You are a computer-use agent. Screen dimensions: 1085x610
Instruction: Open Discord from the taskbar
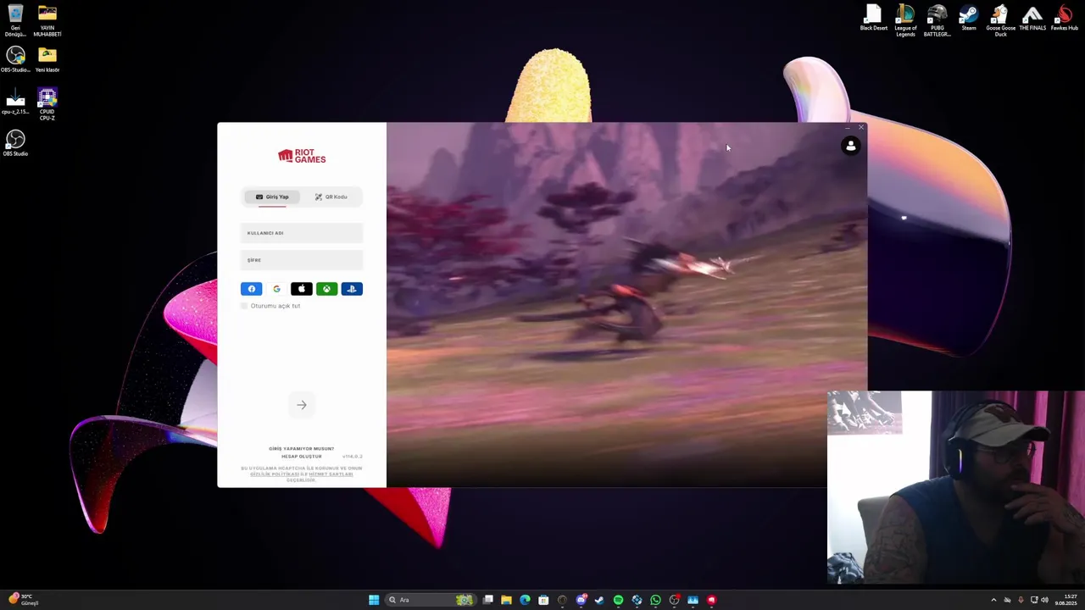pos(581,600)
